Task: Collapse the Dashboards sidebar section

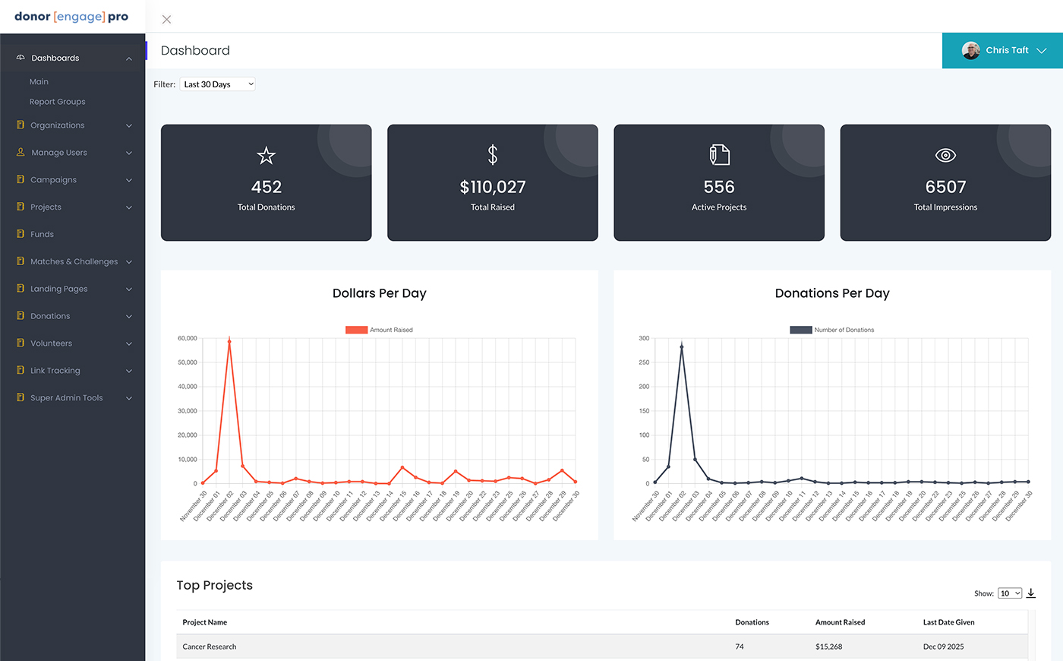Action: pyautogui.click(x=129, y=59)
